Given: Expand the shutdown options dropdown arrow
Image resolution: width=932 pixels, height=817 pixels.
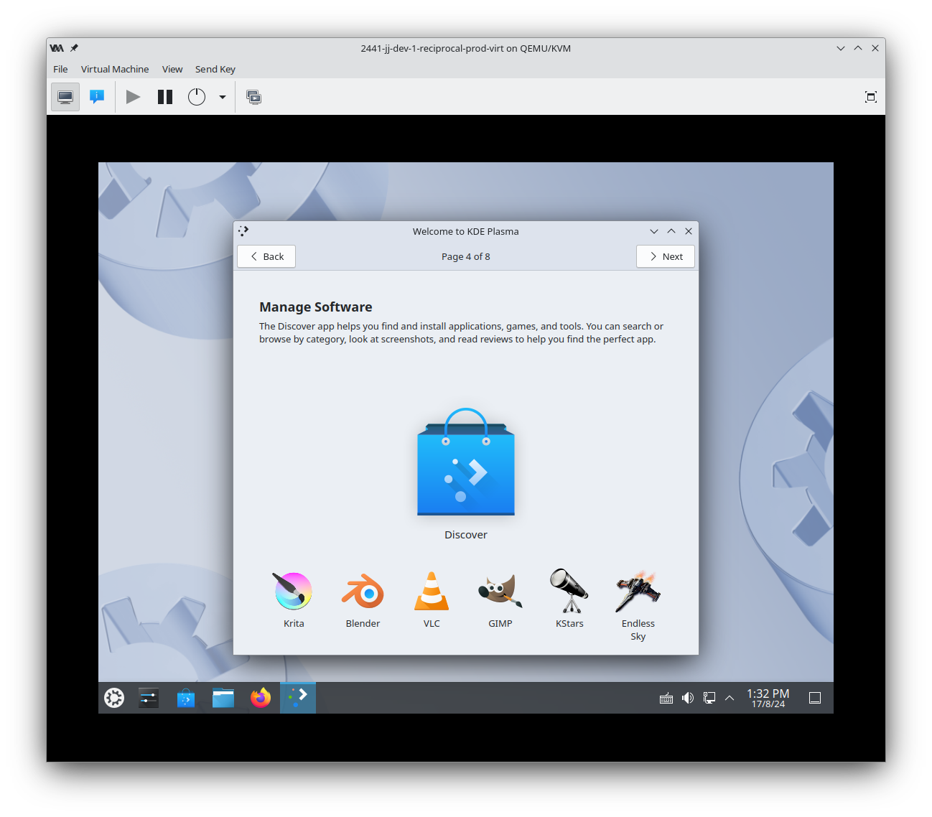Looking at the screenshot, I should [223, 97].
